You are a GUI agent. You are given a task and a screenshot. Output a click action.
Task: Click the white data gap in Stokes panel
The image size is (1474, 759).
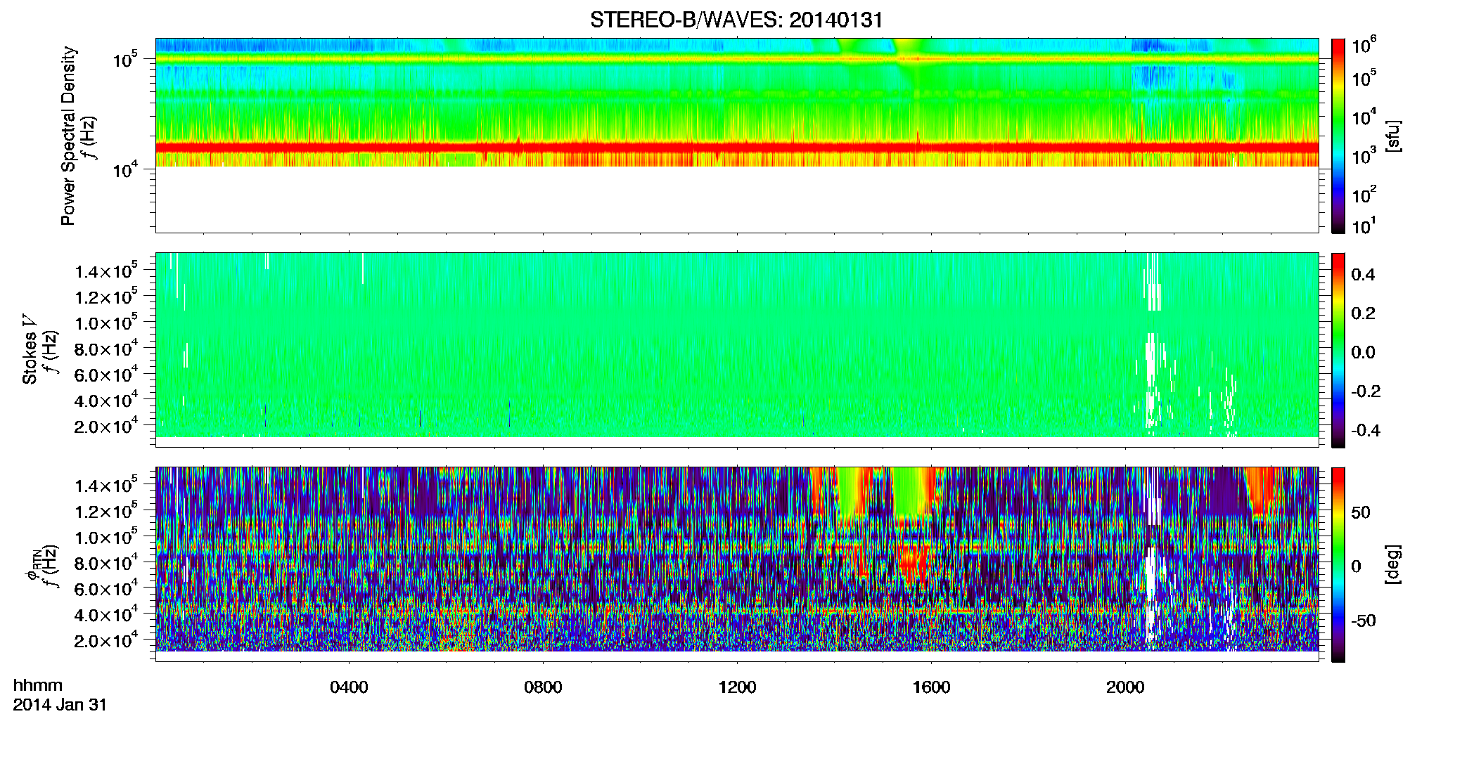pyautogui.click(x=1153, y=351)
